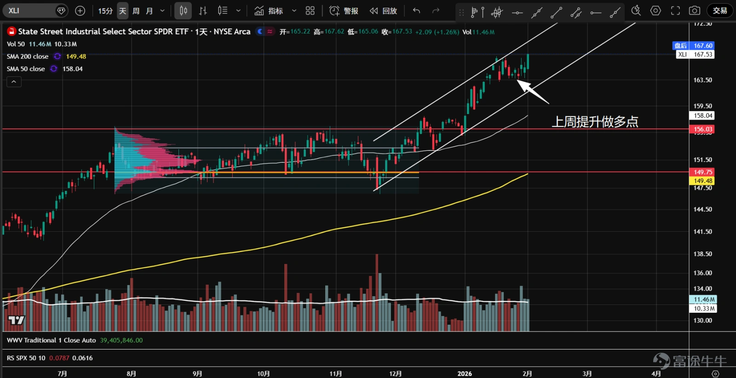Grab the favorites drawing toolbar handle

pyautogui.click(x=461, y=12)
